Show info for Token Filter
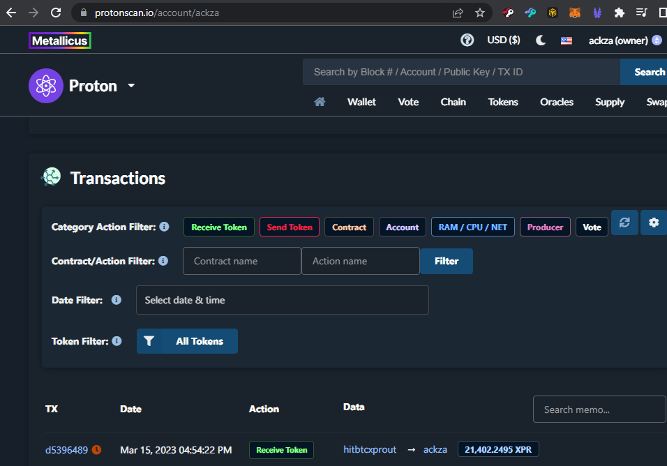667x466 pixels. [x=117, y=341]
